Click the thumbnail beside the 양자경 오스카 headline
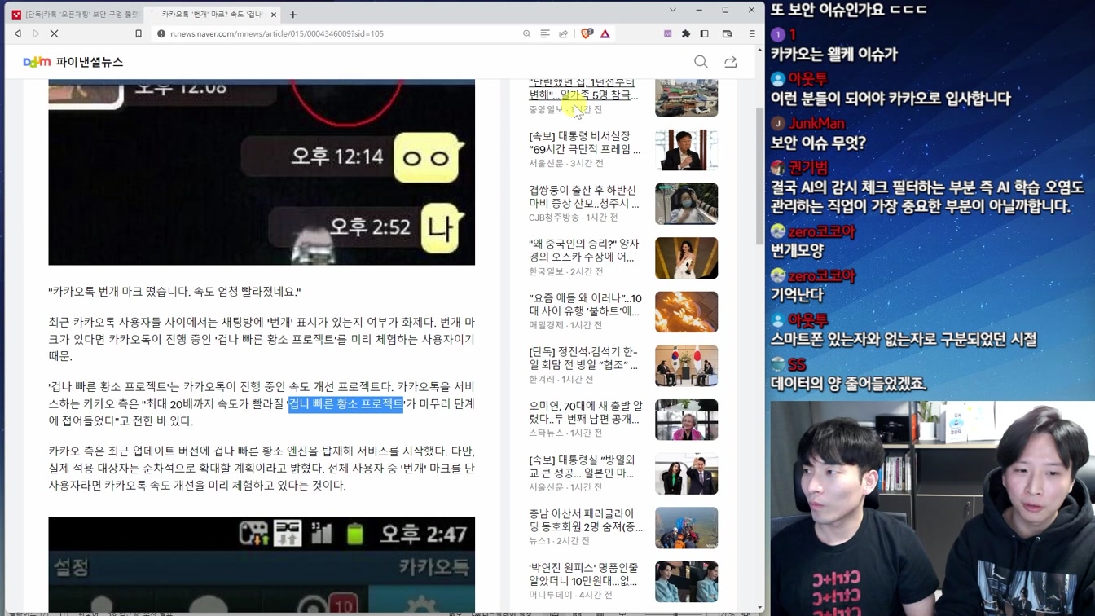The height and width of the screenshot is (616, 1095). [686, 257]
